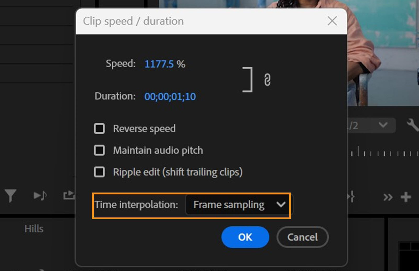The width and height of the screenshot is (419, 271).
Task: Enable the Reverse speed checkbox
Action: click(x=99, y=129)
